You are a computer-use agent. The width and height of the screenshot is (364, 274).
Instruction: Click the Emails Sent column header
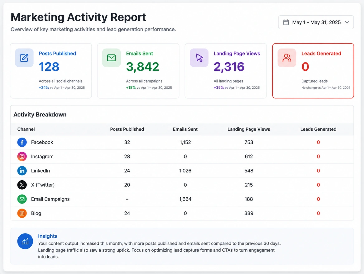tap(185, 129)
